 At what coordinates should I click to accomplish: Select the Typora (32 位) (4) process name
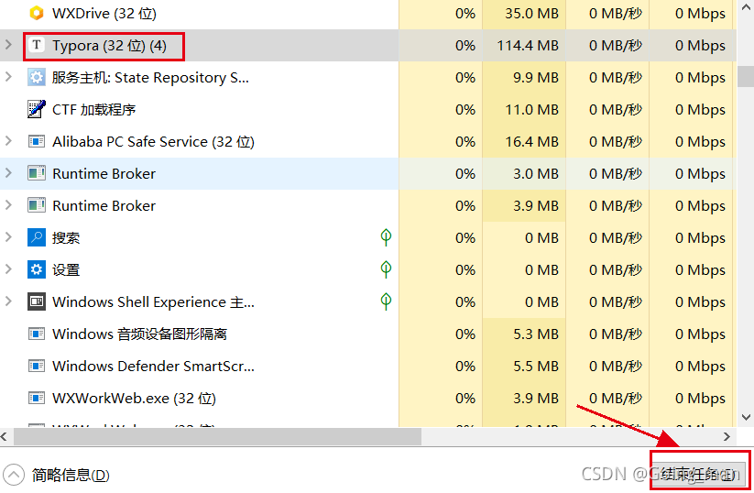click(x=110, y=46)
